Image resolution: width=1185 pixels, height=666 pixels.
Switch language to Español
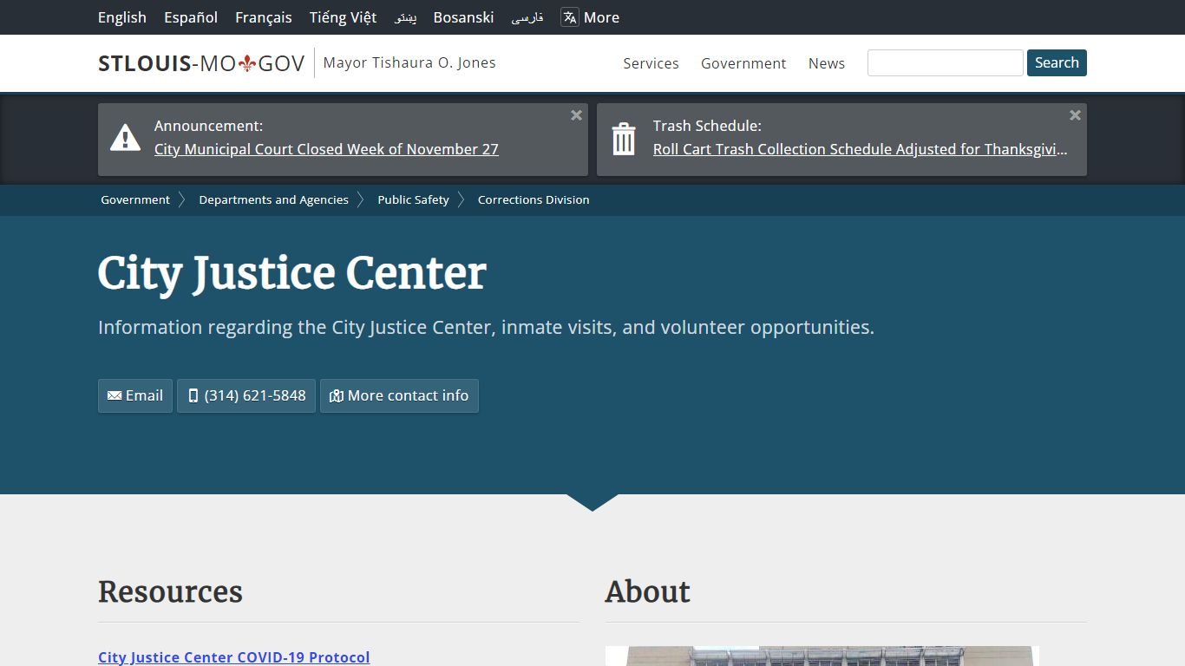(x=191, y=17)
